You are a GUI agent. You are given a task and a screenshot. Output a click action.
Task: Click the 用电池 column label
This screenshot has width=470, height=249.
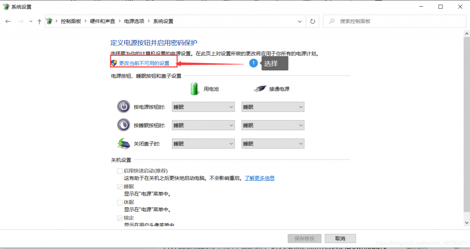click(x=211, y=89)
